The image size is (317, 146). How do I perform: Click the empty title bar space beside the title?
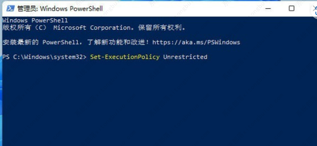(182, 8)
